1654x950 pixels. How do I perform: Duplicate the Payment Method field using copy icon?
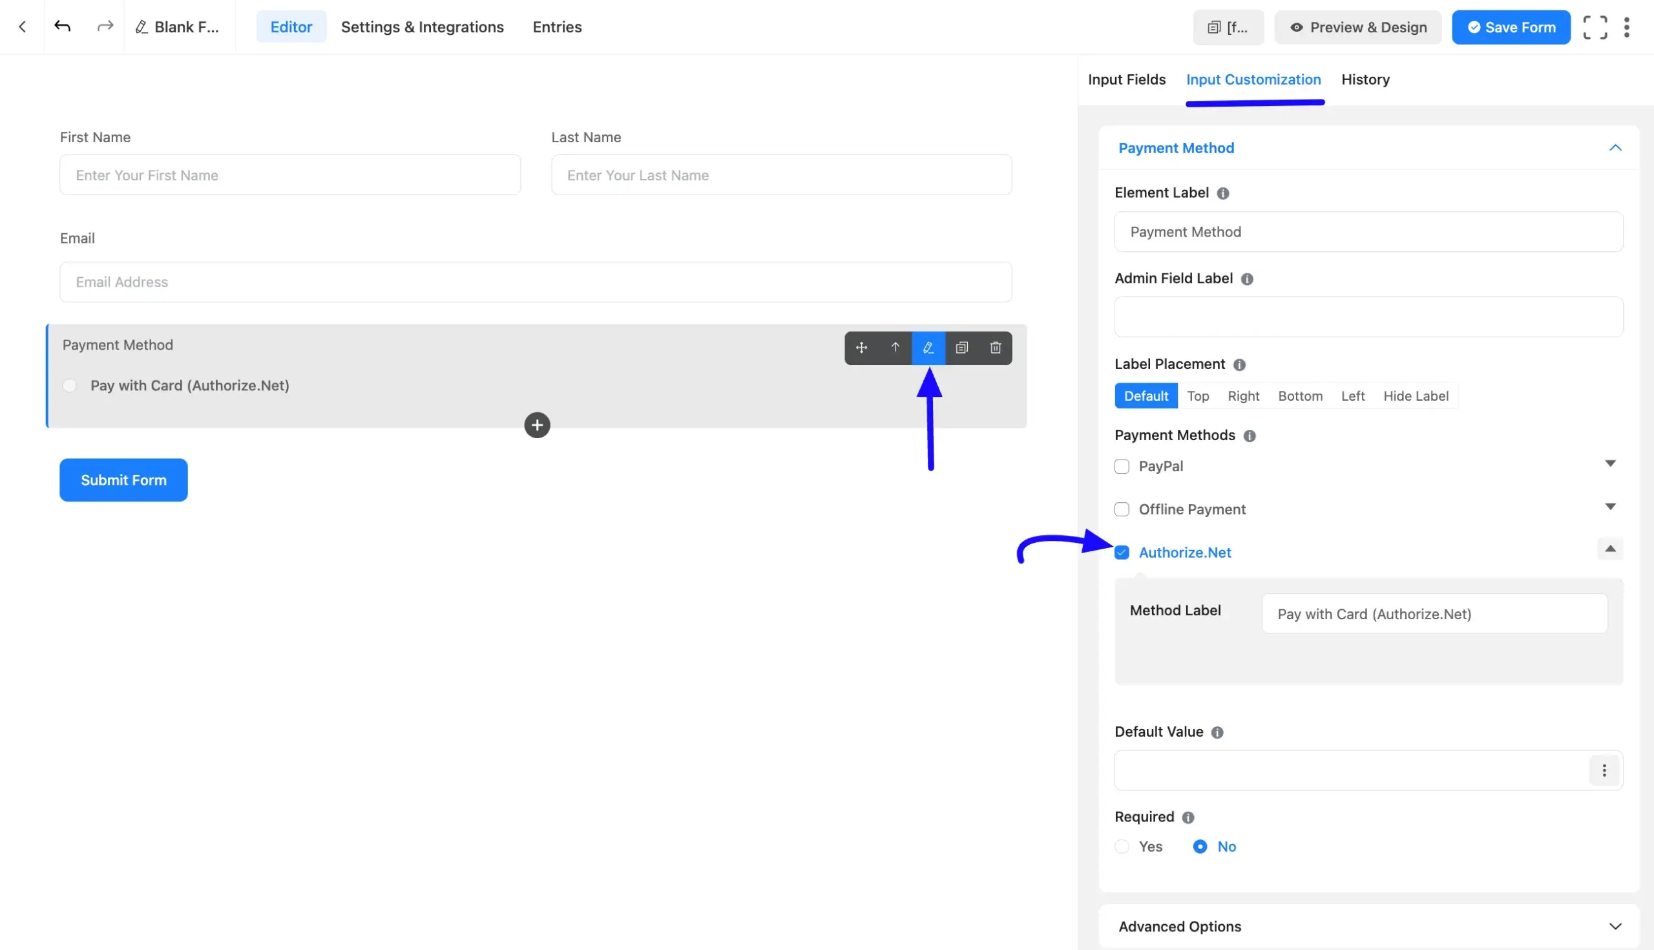pyautogui.click(x=961, y=348)
